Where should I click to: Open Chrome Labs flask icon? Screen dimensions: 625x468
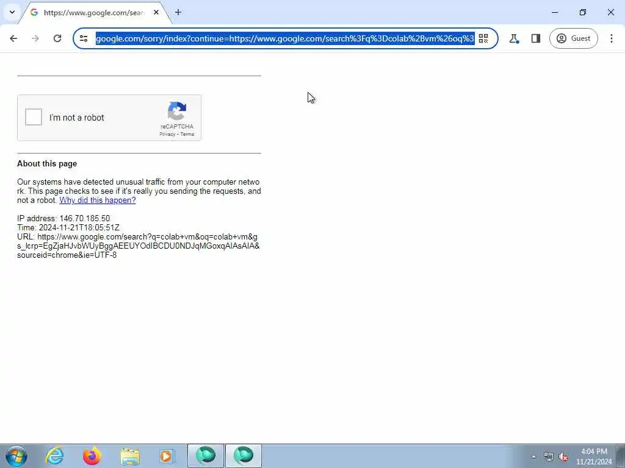pyautogui.click(x=514, y=38)
